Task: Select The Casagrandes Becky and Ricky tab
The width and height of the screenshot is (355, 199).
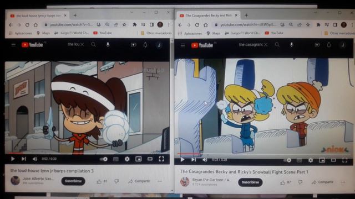Action: (209, 15)
